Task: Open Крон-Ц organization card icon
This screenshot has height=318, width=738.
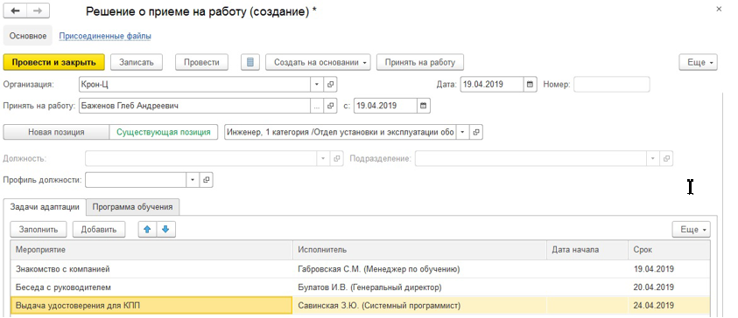Action: coord(330,85)
